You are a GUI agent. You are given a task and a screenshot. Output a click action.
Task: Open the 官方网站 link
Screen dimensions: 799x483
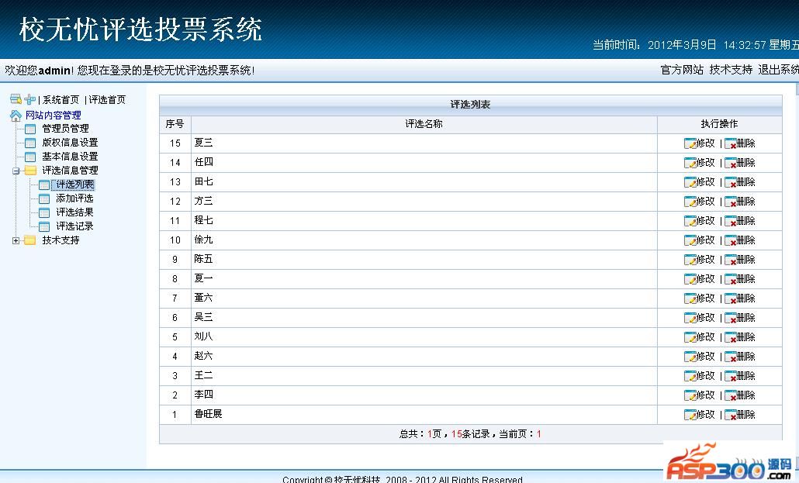coord(682,70)
